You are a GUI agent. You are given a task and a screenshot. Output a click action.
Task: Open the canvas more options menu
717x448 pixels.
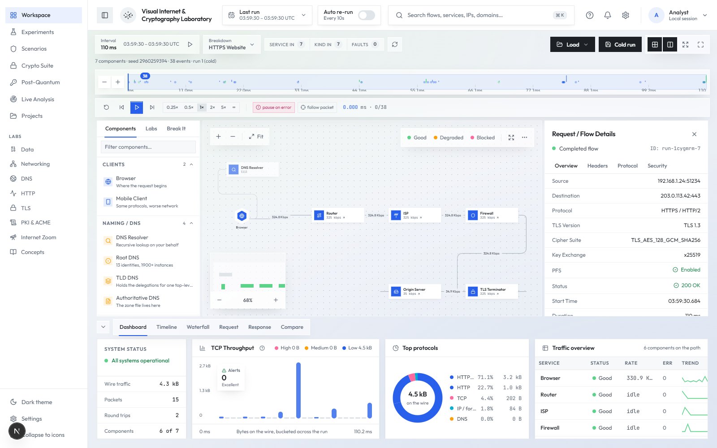525,138
